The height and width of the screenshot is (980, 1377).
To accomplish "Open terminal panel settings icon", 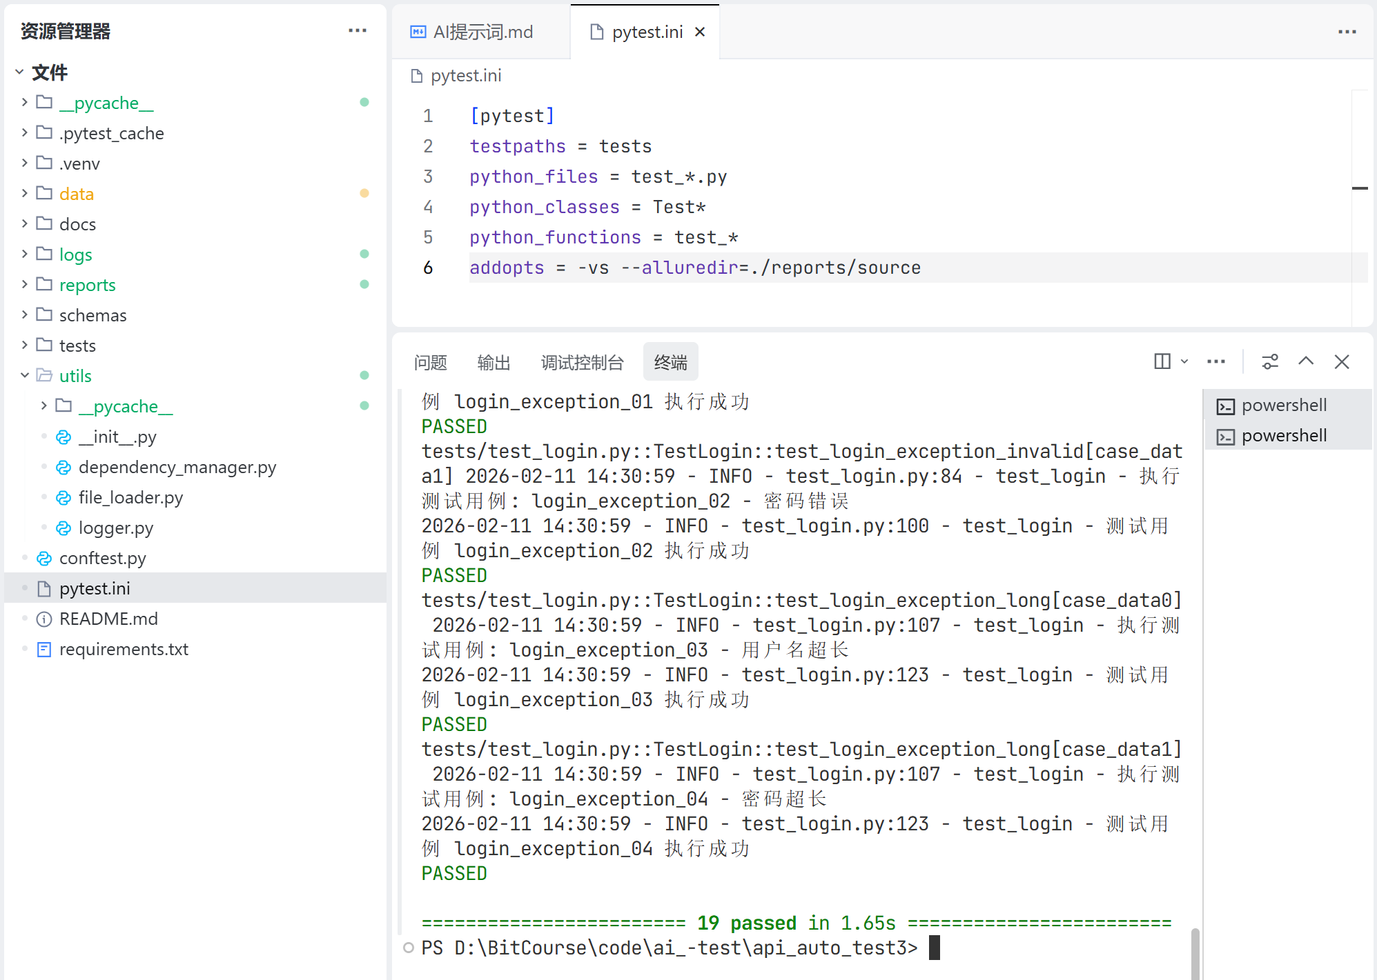I will (1270, 361).
